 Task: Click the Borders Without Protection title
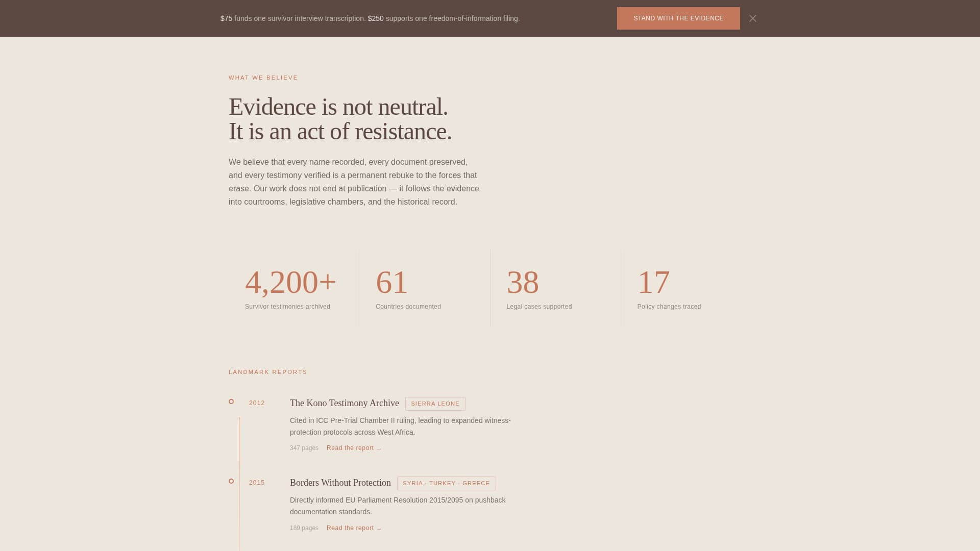click(340, 483)
